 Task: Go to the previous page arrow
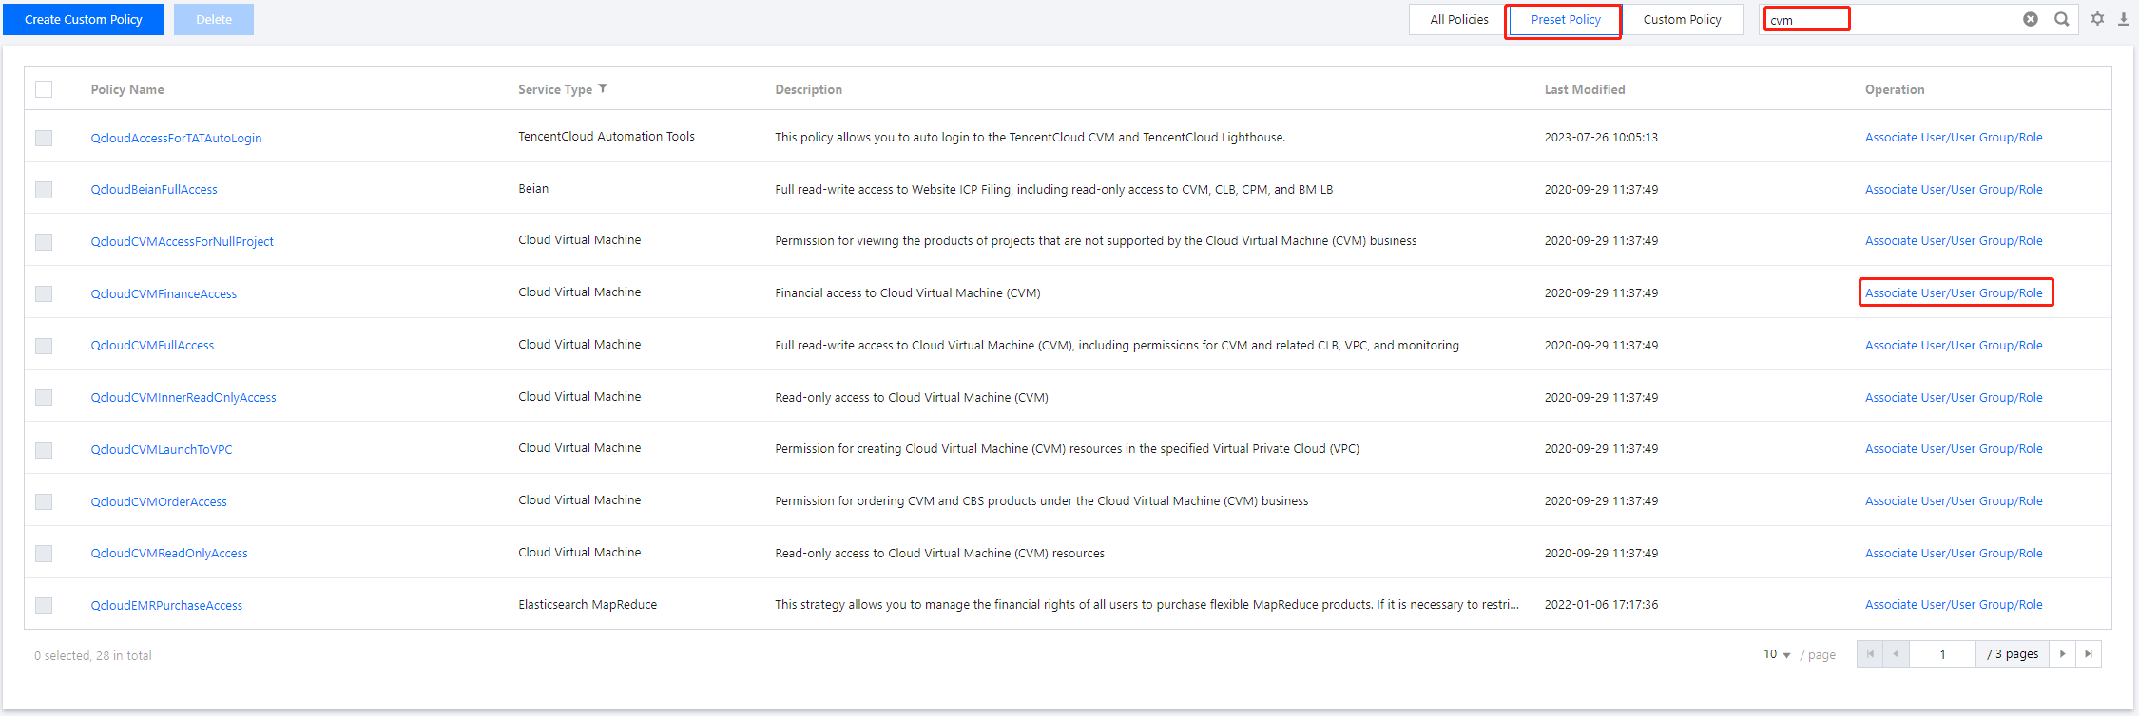pos(1896,654)
